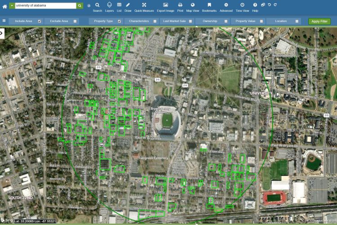The image size is (337, 225).
Task: Open the Help question mark tool
Action: (255, 7)
